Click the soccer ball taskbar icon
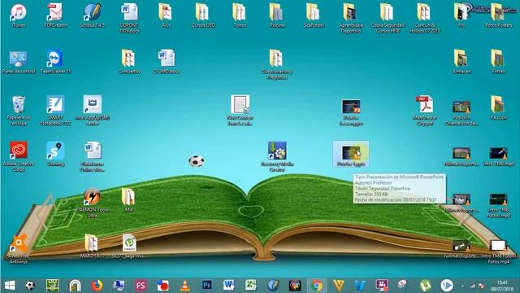 click(x=30, y=286)
